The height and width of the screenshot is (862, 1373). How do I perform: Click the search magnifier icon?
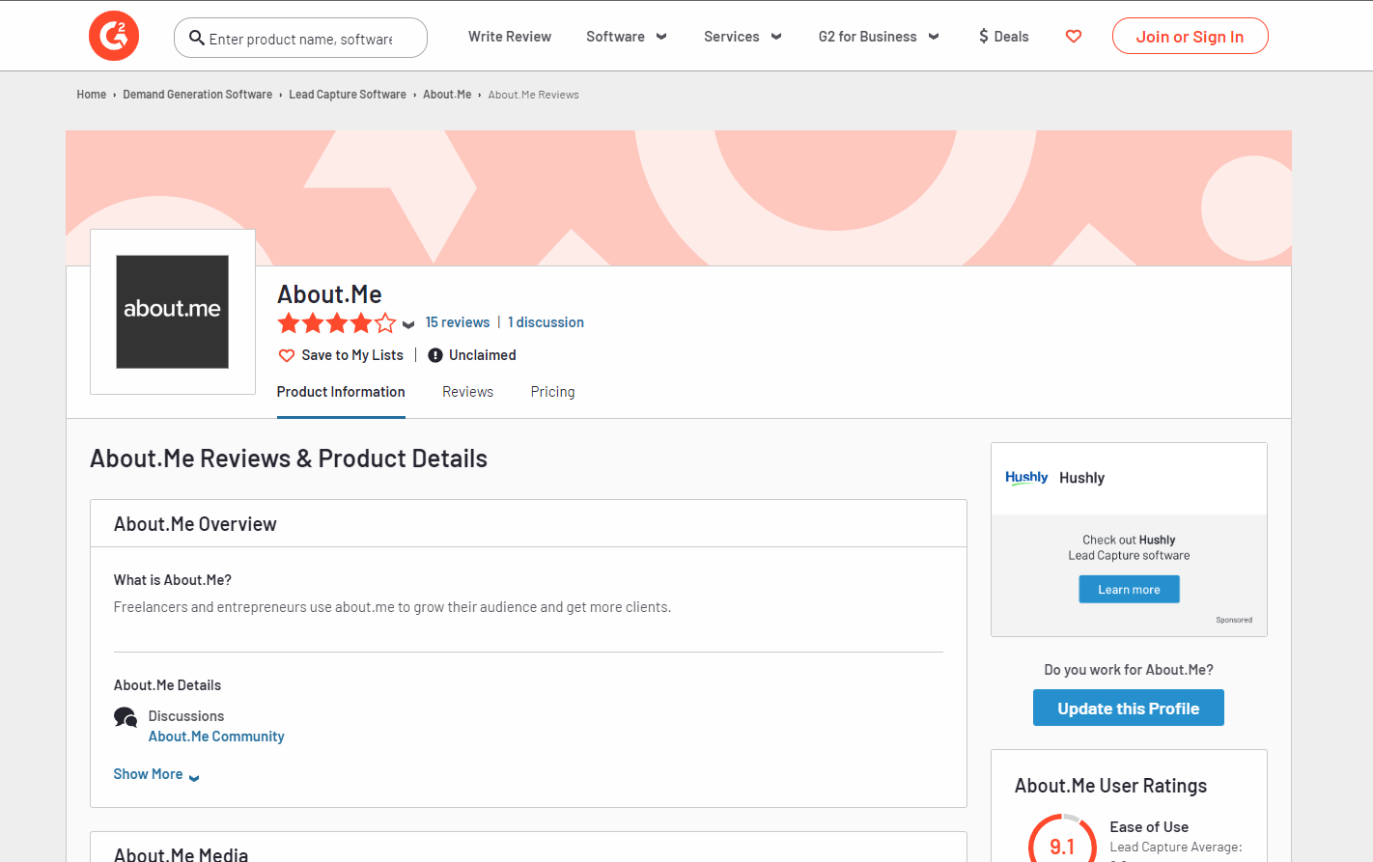click(x=197, y=38)
